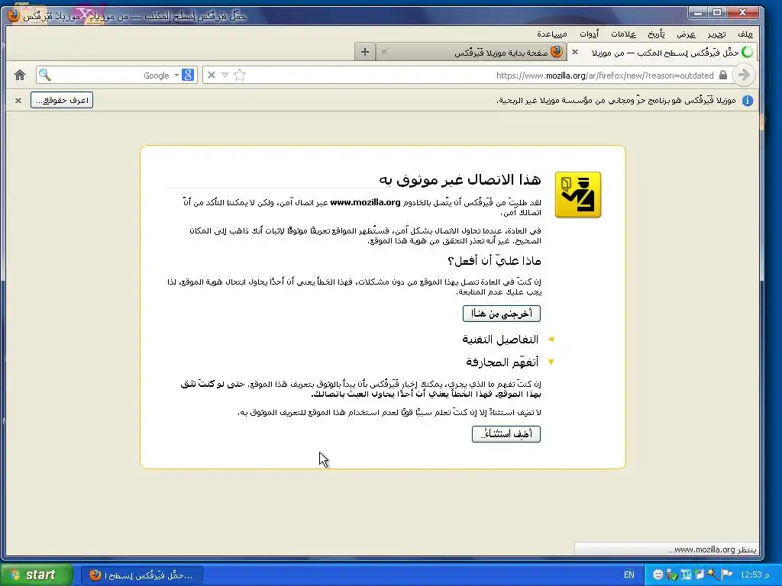
Task: Click the blue info icon in notification bar
Action: pyautogui.click(x=748, y=101)
